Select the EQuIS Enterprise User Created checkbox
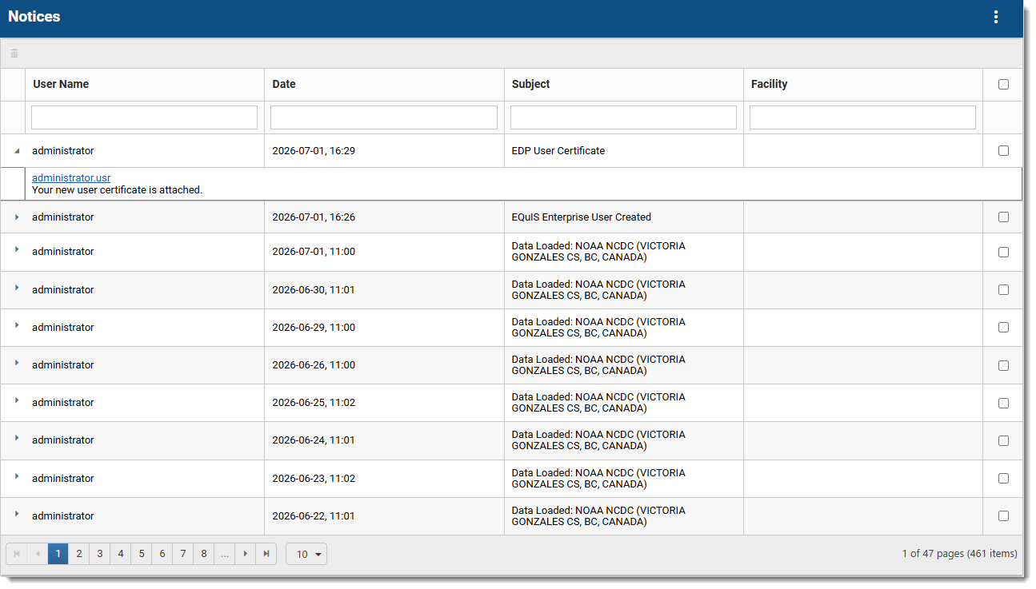 coord(1003,217)
